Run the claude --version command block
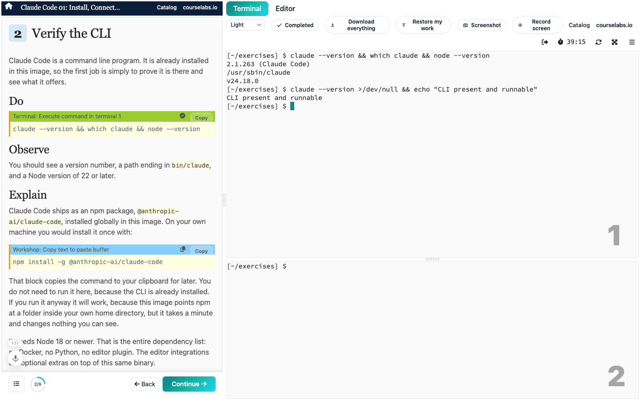Screen dimensions: 640x400 (112, 129)
